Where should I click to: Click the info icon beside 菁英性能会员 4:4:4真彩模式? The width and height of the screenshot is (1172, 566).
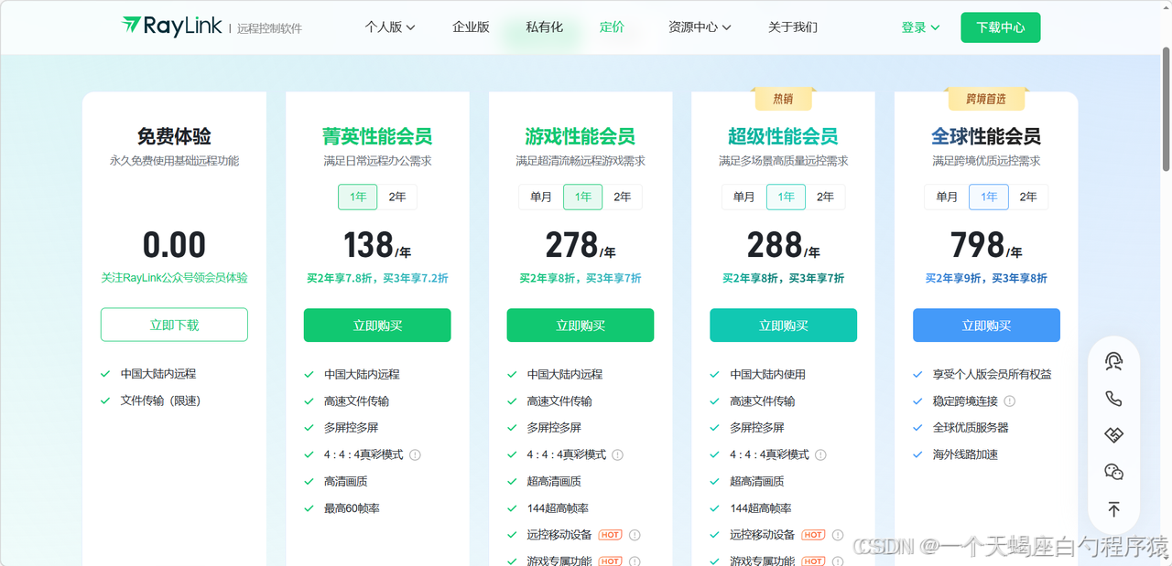tap(415, 454)
